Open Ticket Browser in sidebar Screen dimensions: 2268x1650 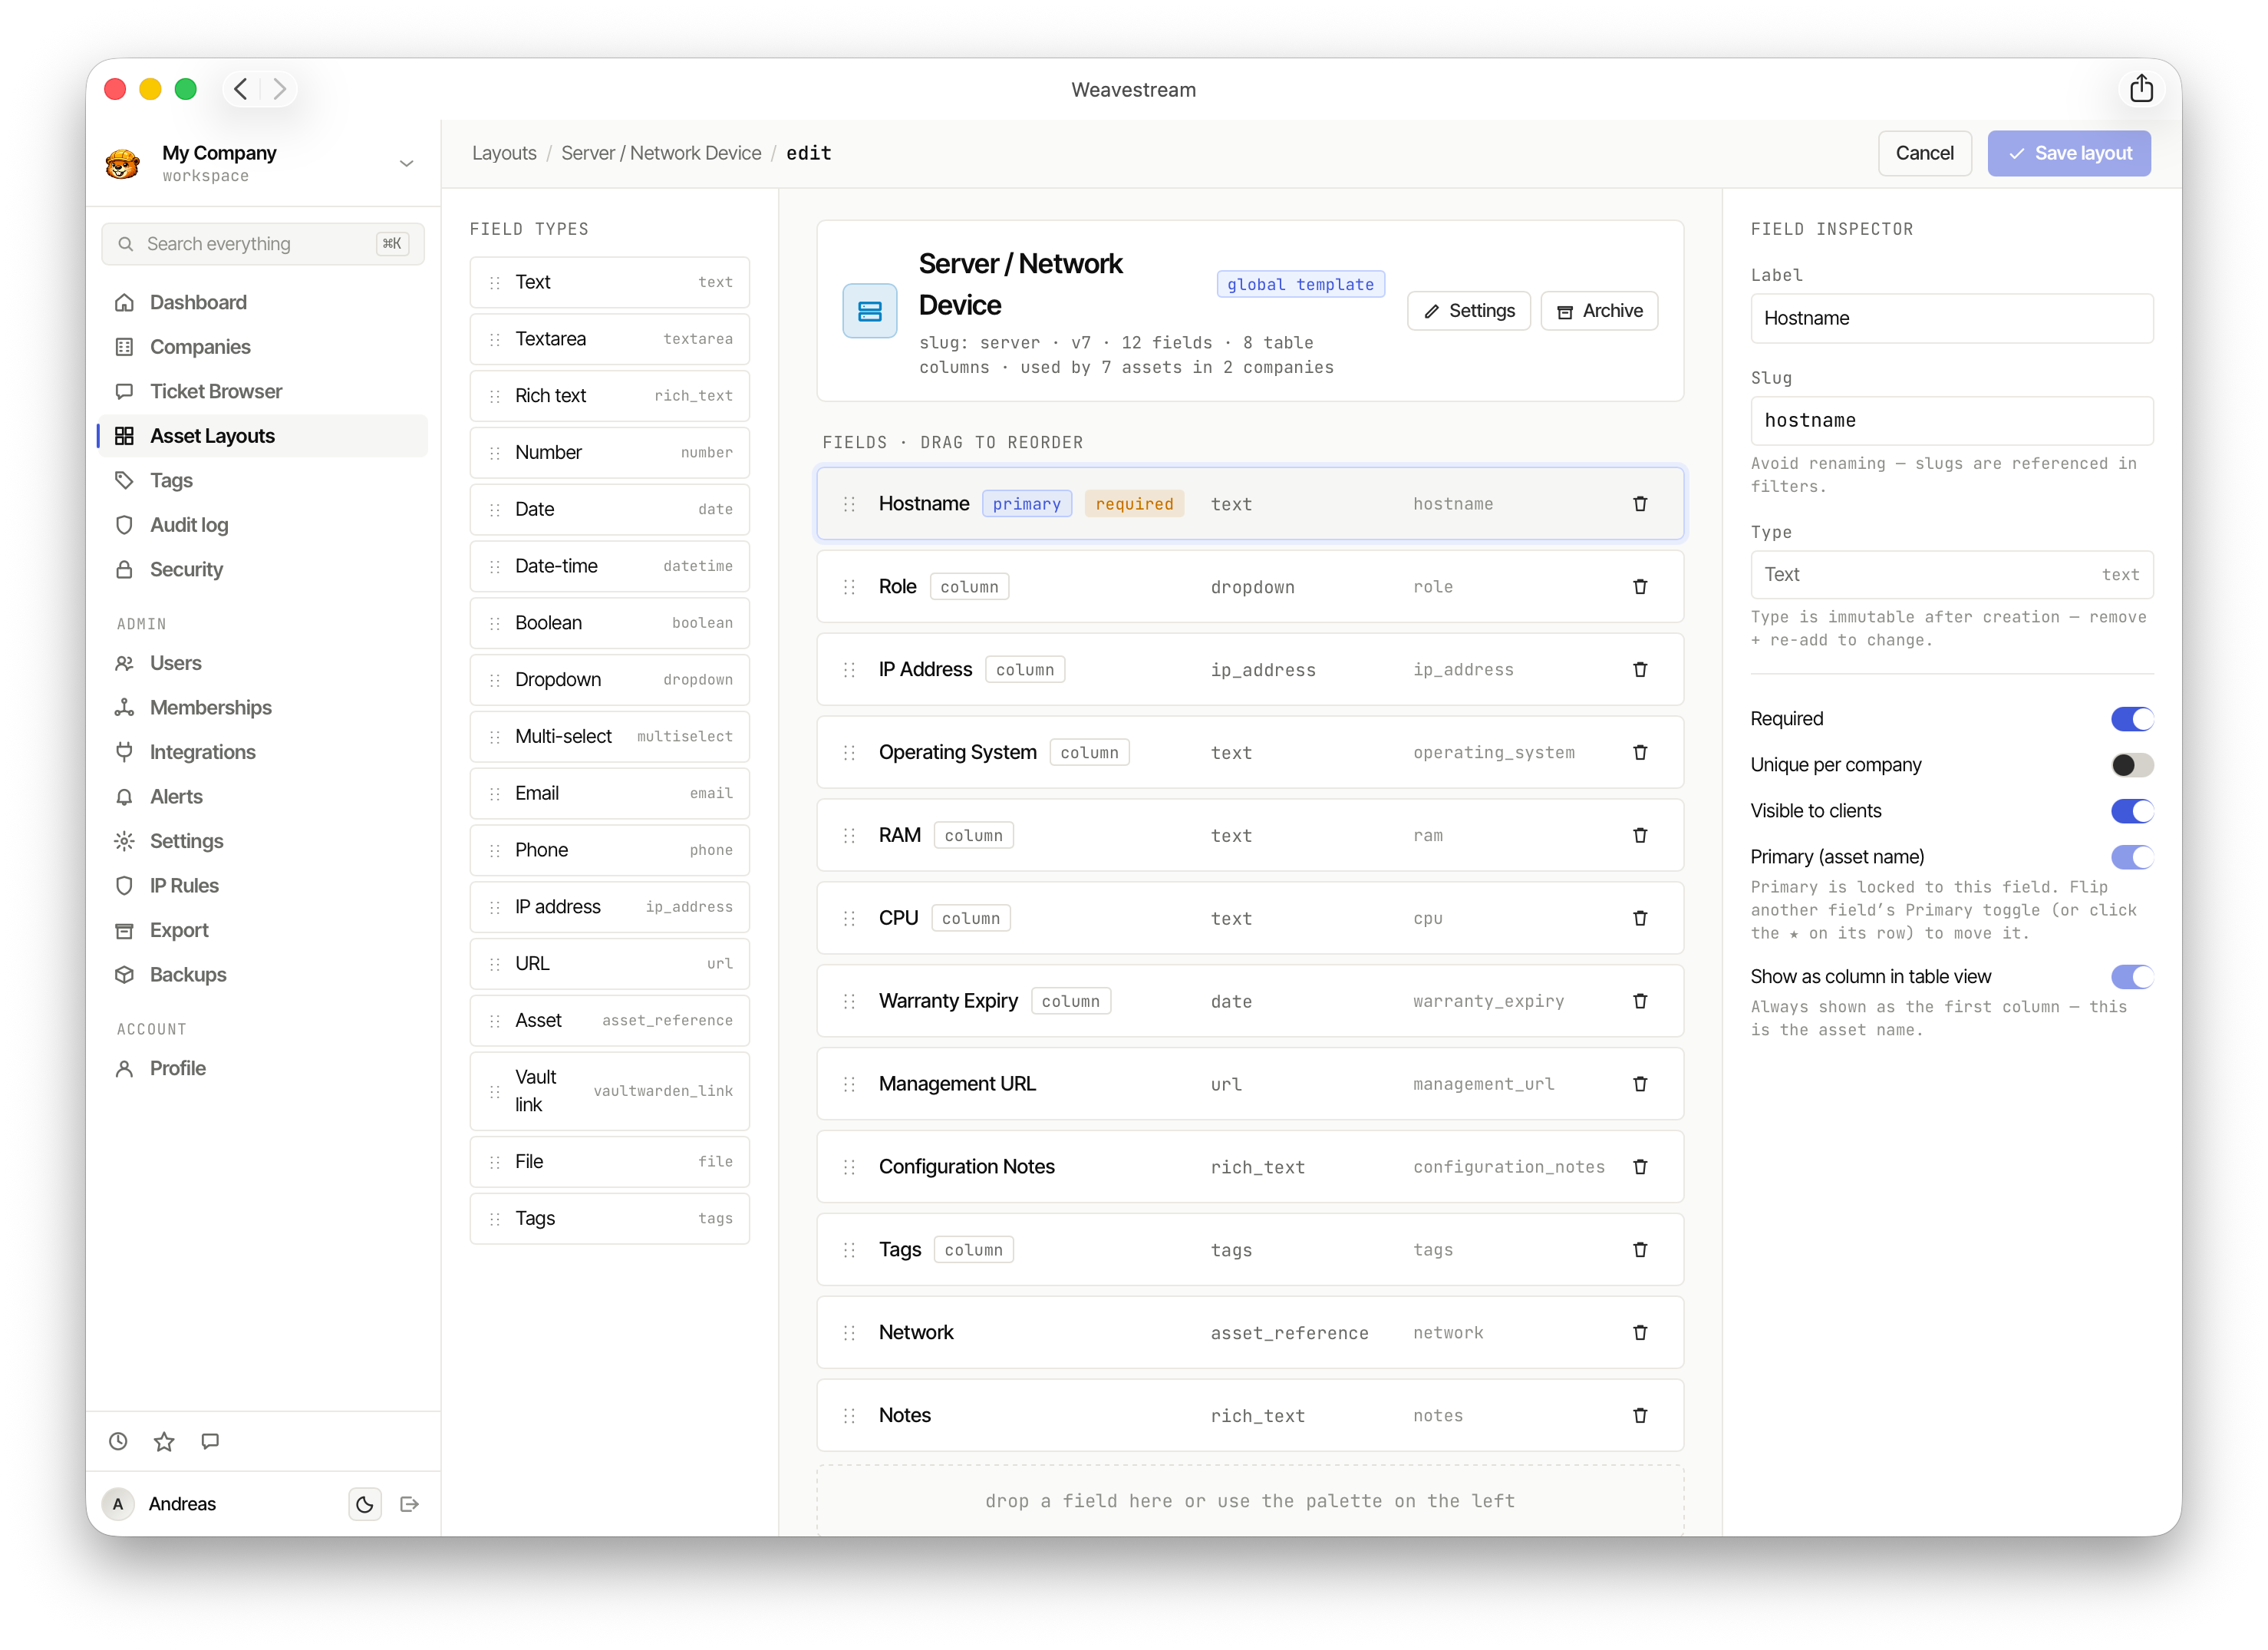(263, 392)
